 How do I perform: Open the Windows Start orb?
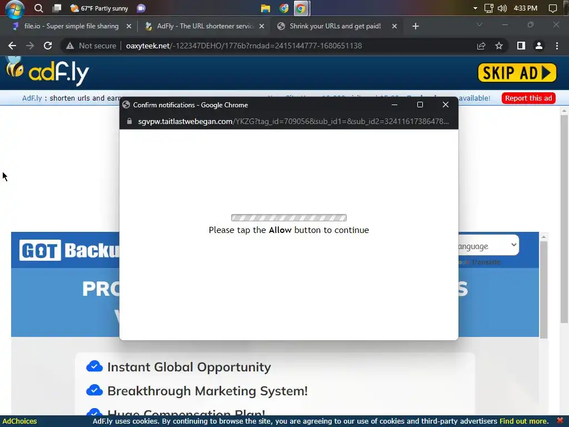pyautogui.click(x=14, y=8)
